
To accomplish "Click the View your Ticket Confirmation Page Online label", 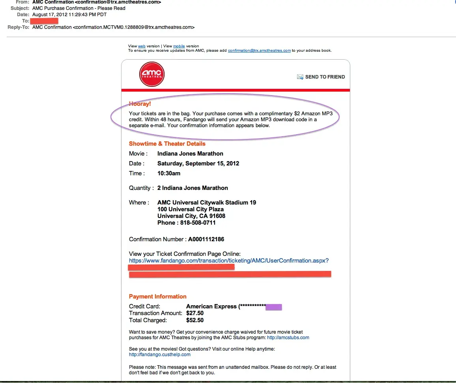I will tap(185, 254).
